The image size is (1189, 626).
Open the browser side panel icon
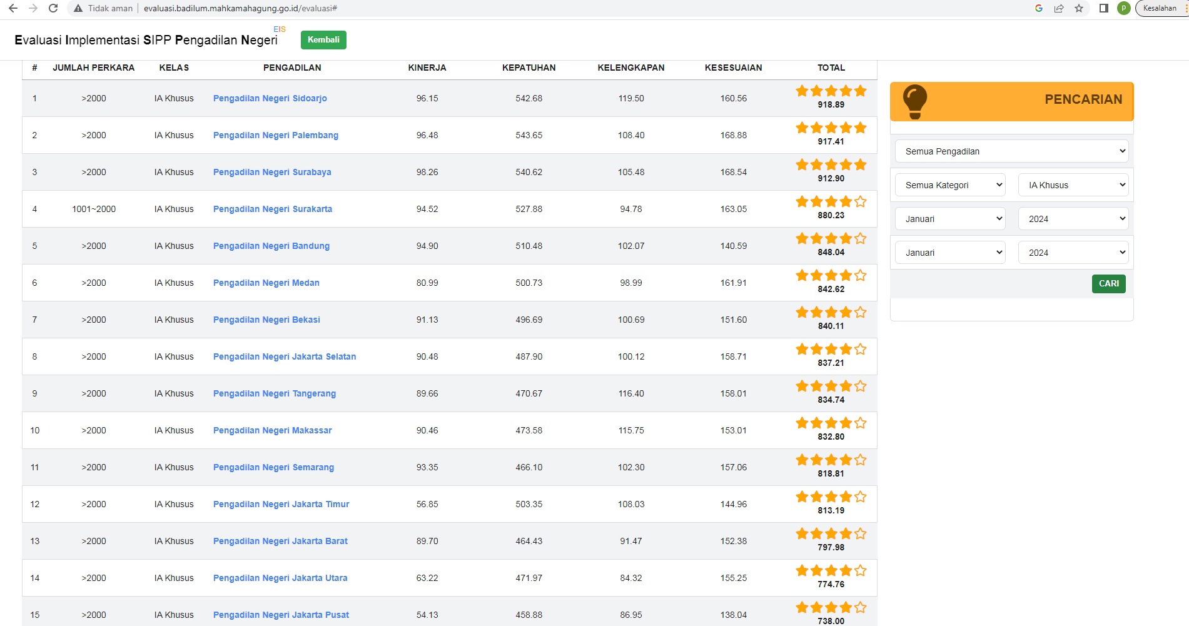1104,8
